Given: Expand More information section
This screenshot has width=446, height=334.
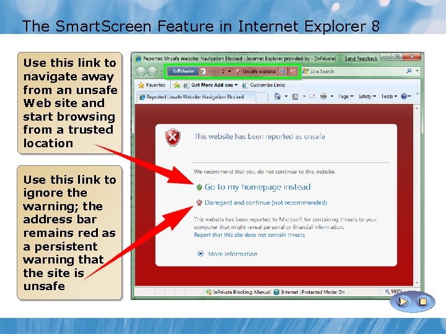Looking at the screenshot, I should (x=227, y=254).
